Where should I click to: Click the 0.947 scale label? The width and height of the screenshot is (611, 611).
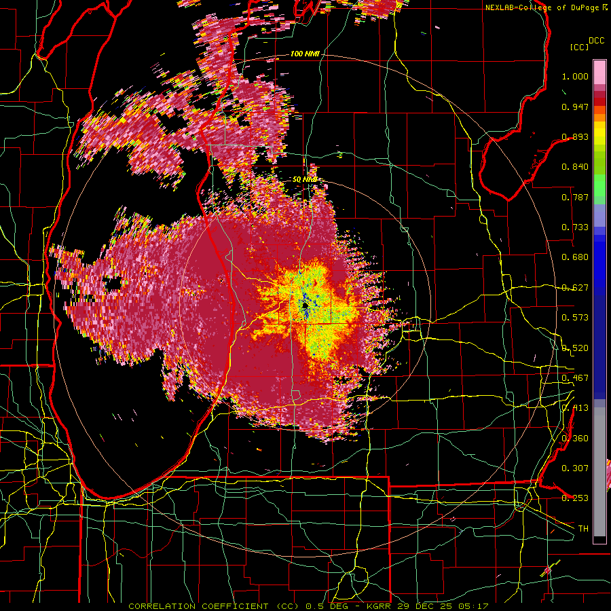pyautogui.click(x=575, y=107)
